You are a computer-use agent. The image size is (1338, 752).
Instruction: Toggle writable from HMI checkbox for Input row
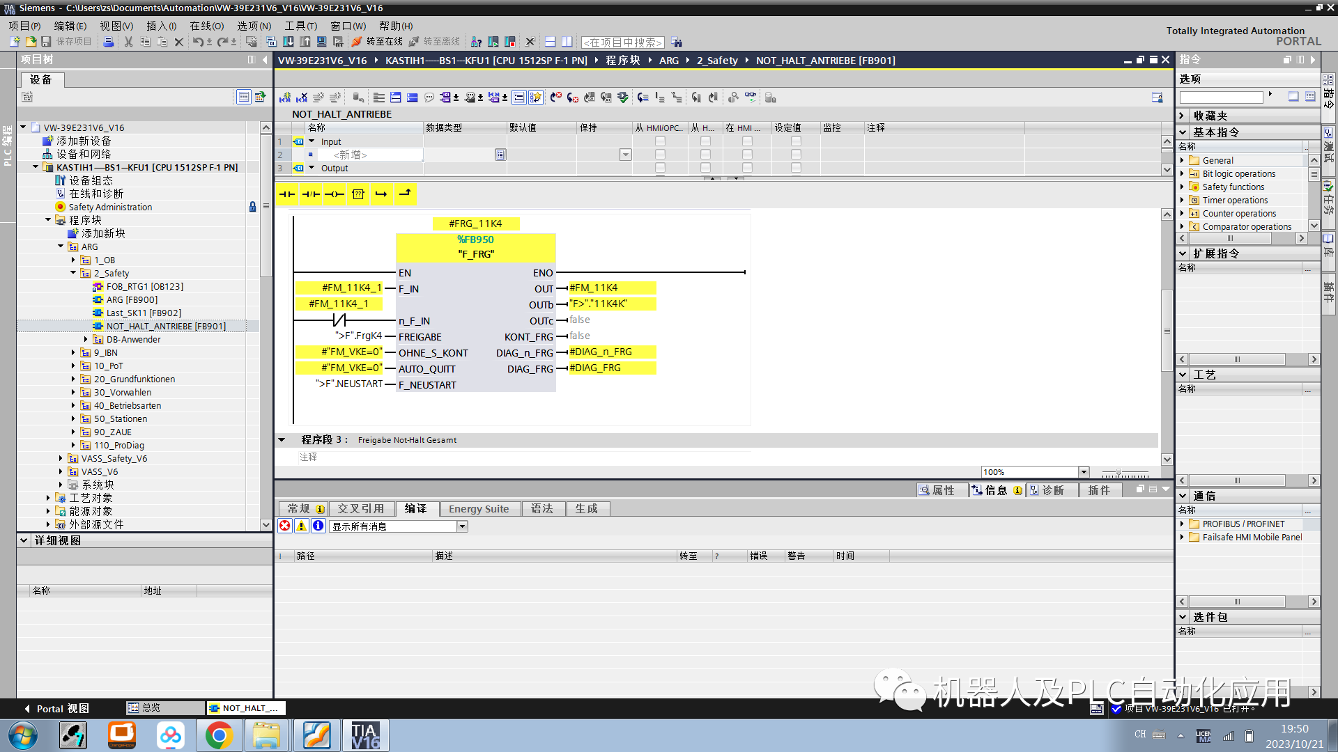point(705,141)
